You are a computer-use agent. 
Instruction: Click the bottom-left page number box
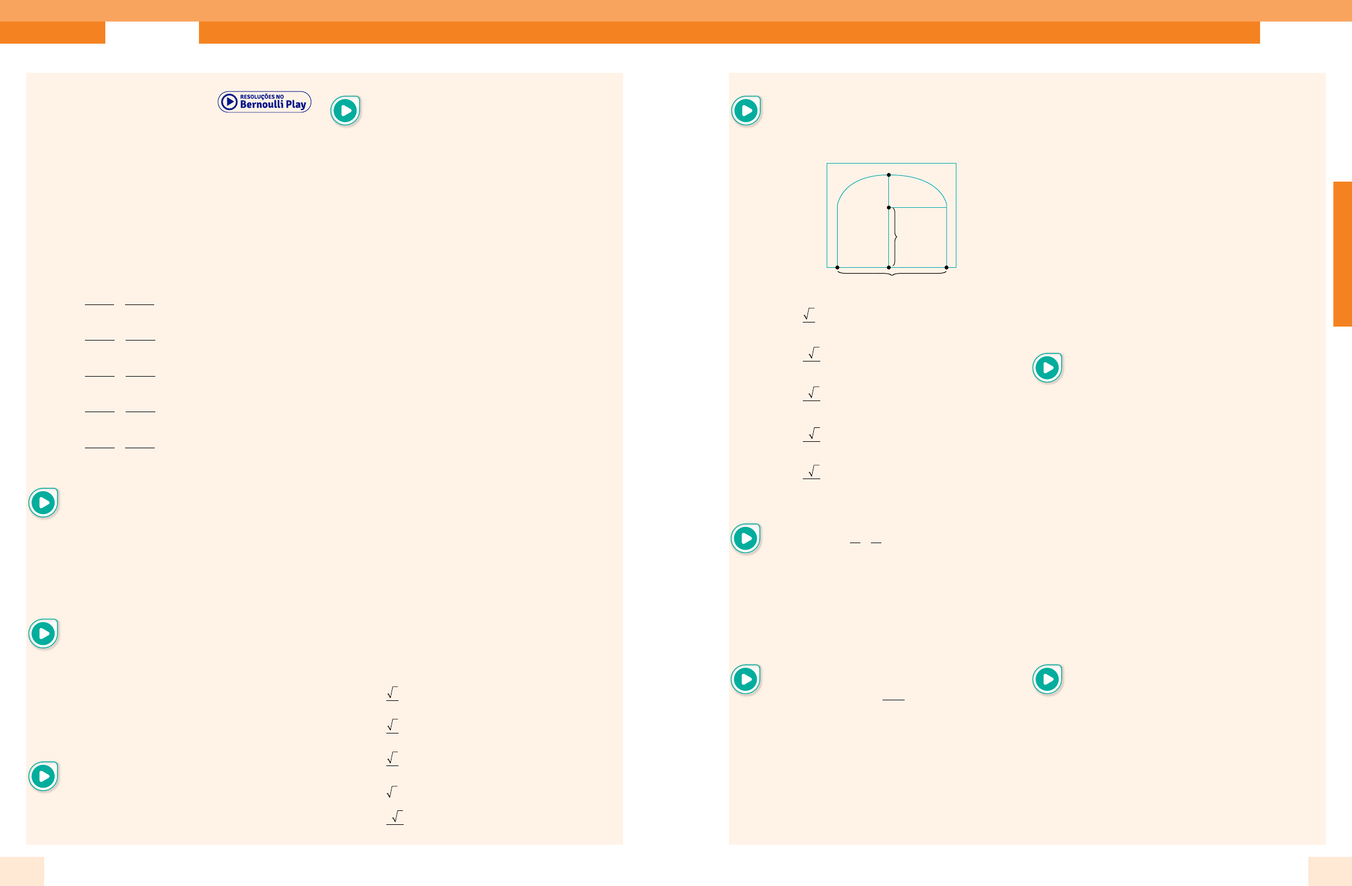coord(22,871)
